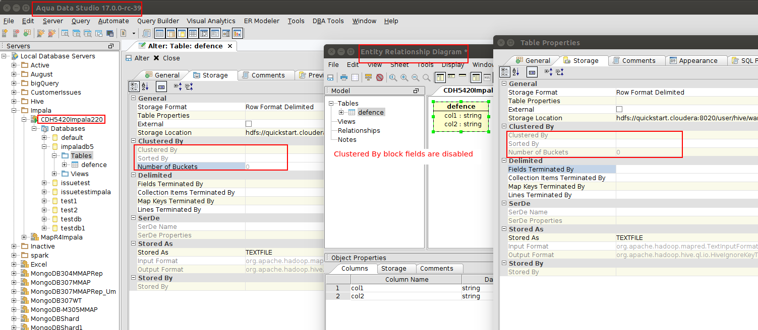Image resolution: width=758 pixels, height=330 pixels.
Task: Click Save icon in Entity Relationship Diagram toolbar
Action: (x=330, y=77)
